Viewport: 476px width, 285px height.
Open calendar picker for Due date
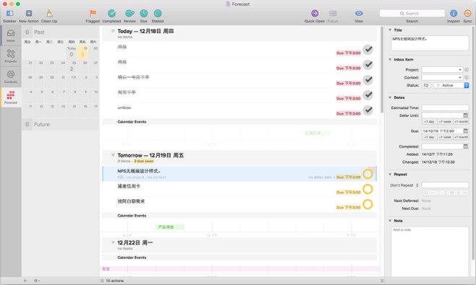[x=465, y=131]
